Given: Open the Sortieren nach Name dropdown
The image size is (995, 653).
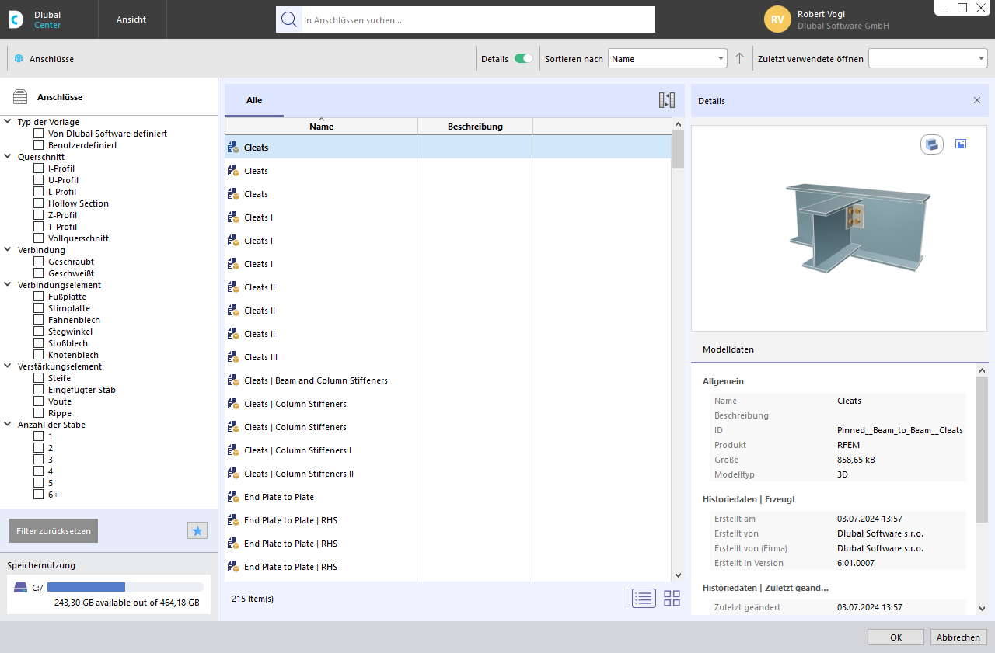Looking at the screenshot, I should point(668,59).
